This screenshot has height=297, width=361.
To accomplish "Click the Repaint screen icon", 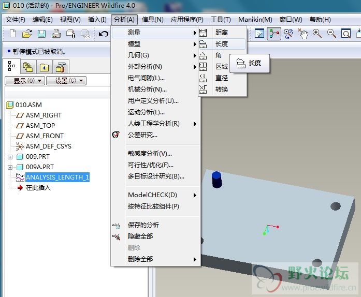I will coord(259,34).
